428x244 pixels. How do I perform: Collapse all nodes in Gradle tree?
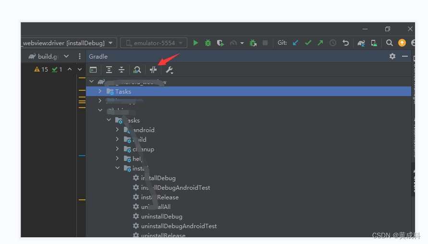tap(122, 70)
